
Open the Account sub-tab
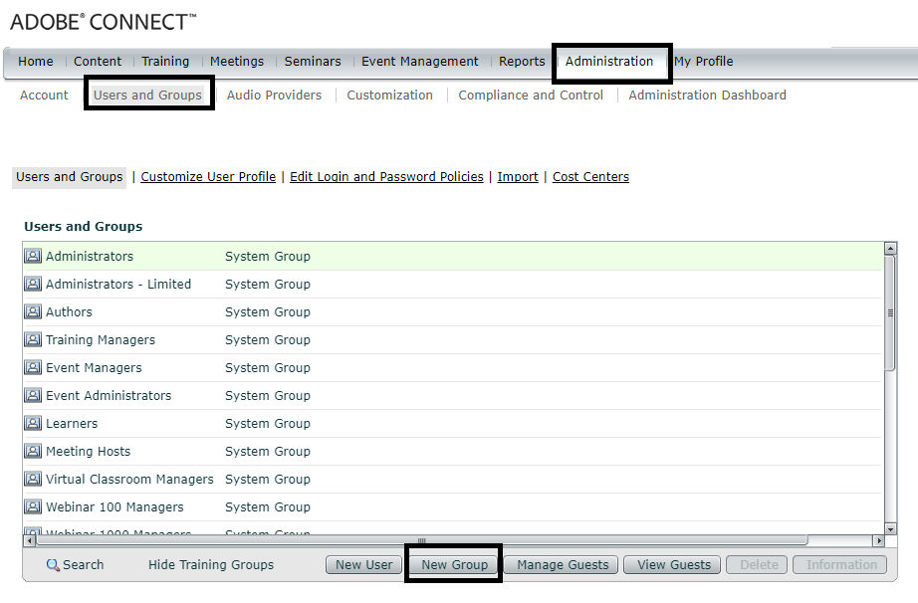tap(44, 96)
